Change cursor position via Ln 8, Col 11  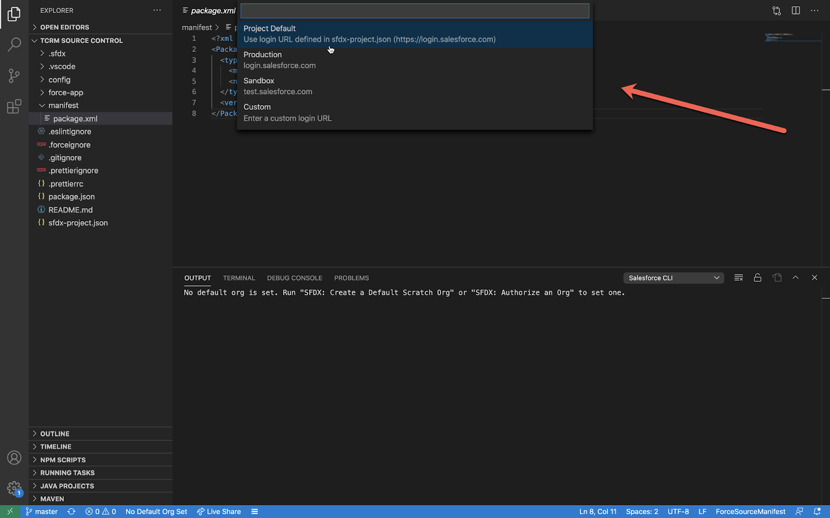point(598,511)
